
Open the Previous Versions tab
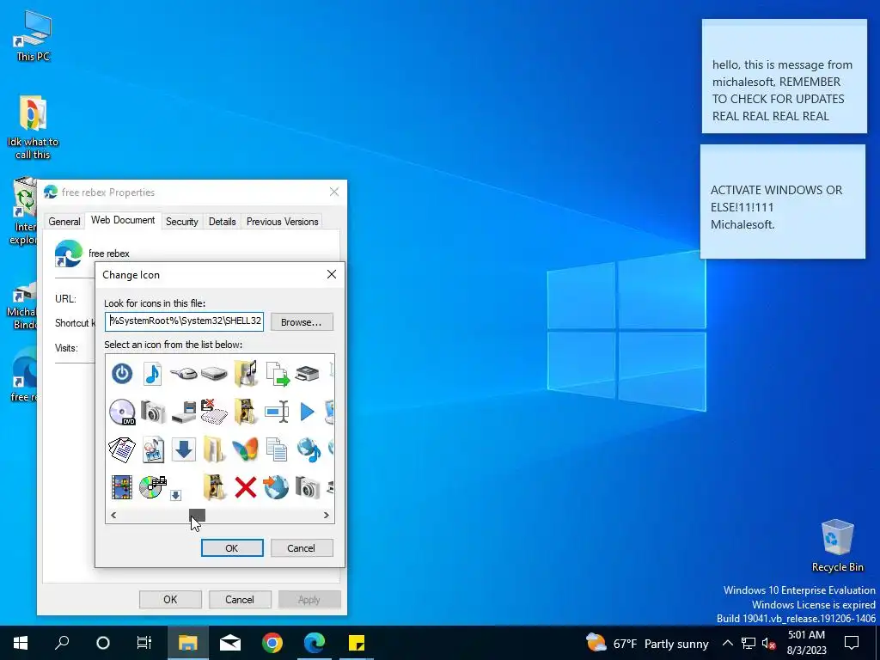[282, 222]
